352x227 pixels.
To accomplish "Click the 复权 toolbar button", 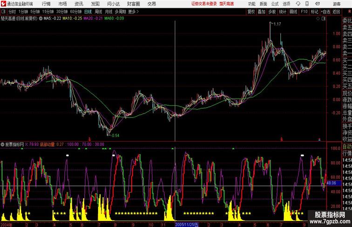I will tap(251, 12).
